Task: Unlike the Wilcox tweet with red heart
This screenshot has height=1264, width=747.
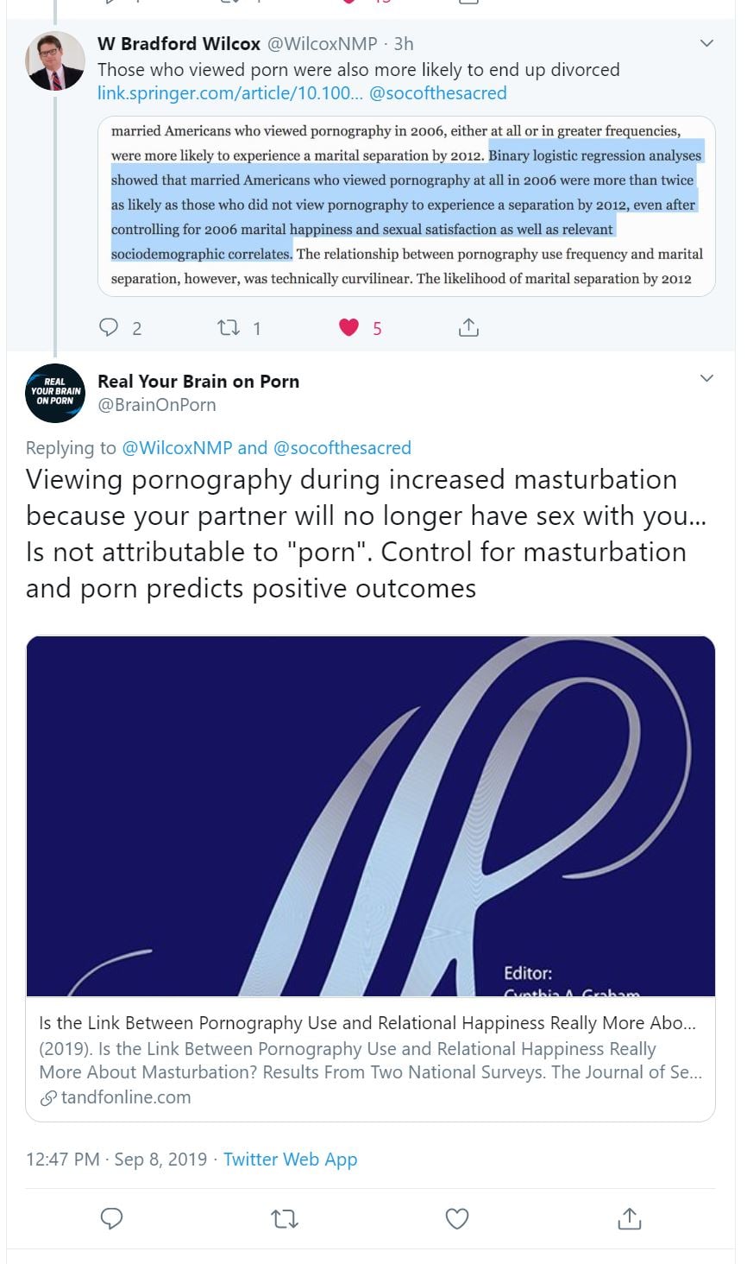Action: pyautogui.click(x=348, y=327)
